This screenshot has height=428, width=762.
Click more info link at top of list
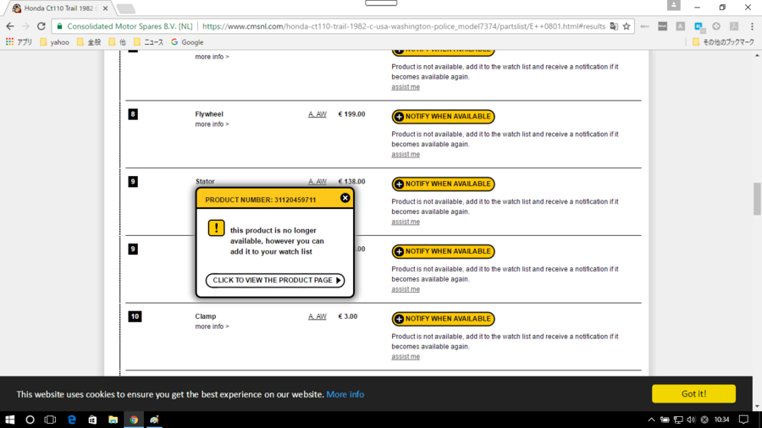pos(212,57)
